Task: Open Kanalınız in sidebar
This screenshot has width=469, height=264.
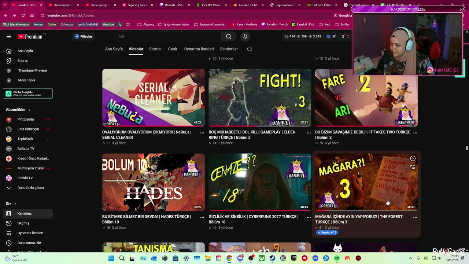Action: [x=28, y=213]
